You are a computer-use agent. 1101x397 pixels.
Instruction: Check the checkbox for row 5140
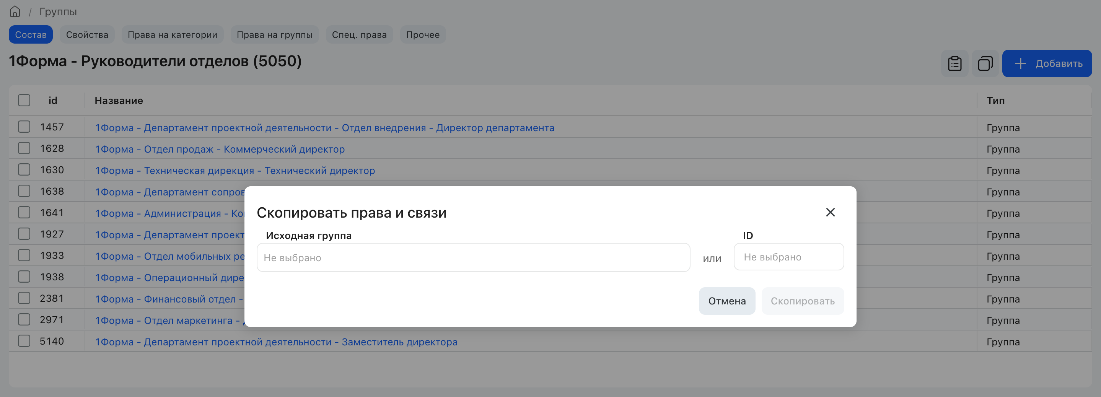pyautogui.click(x=24, y=341)
